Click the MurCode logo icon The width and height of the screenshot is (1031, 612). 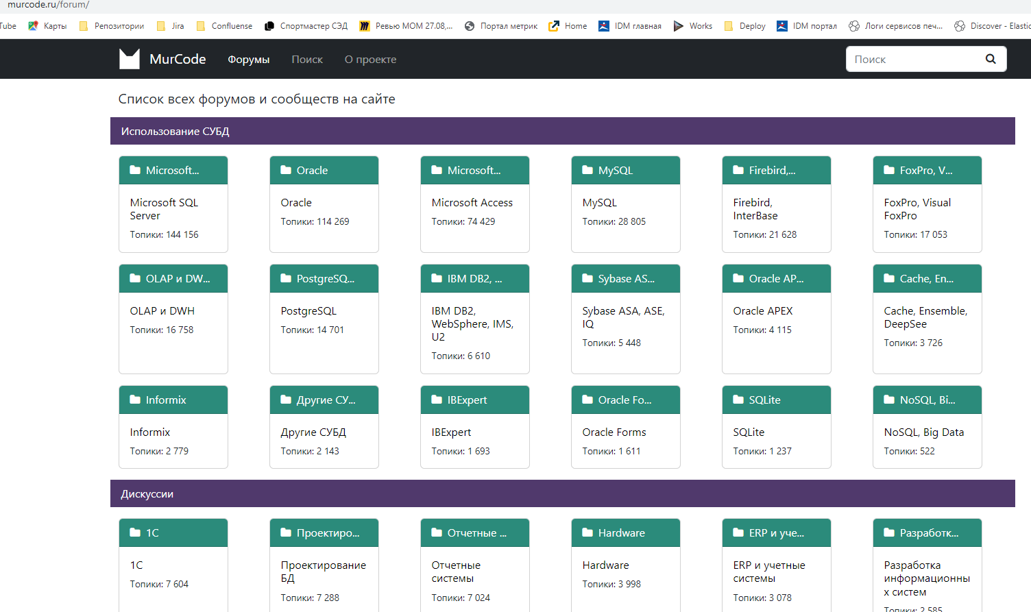(130, 59)
